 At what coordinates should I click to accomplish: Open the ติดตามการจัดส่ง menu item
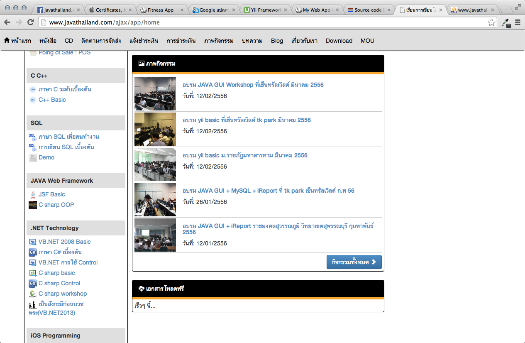[x=101, y=41]
